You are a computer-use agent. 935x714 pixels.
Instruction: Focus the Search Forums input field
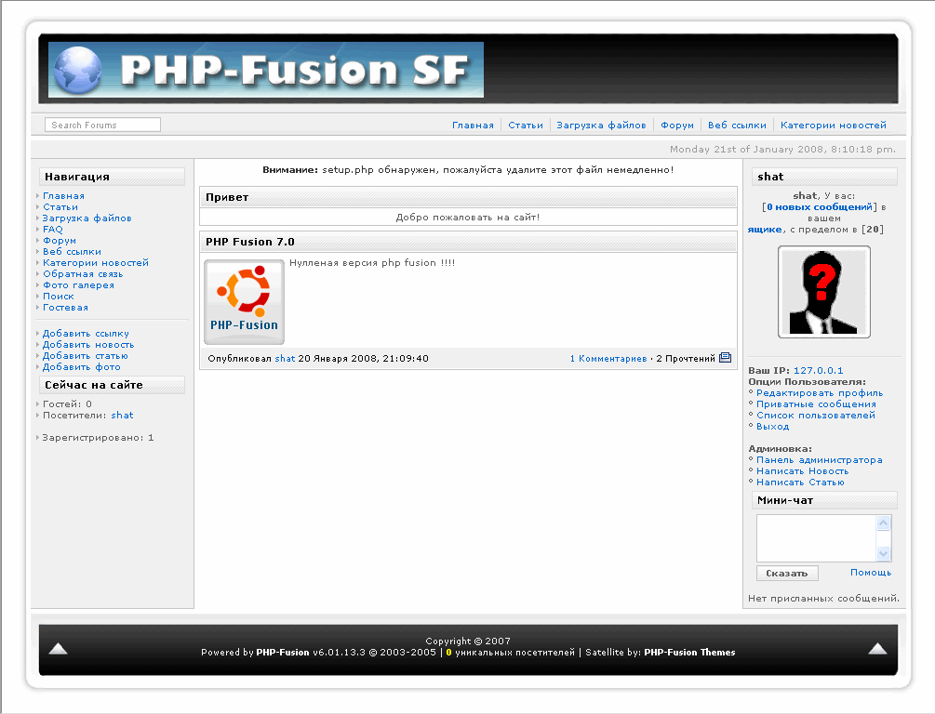[x=102, y=125]
